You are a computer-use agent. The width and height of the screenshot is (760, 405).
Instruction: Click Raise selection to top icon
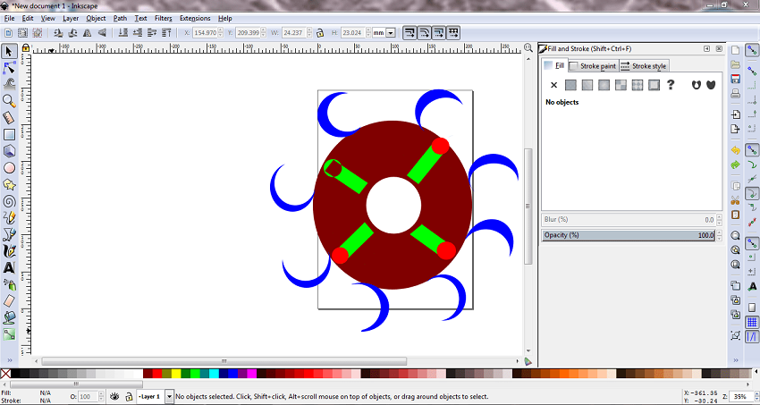166,33
